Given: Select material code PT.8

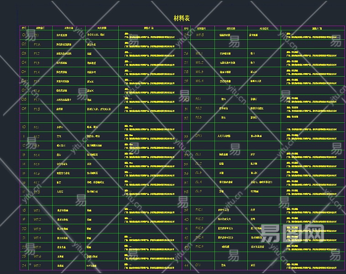Looking at the screenshot, I should pos(37,109).
